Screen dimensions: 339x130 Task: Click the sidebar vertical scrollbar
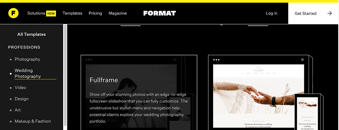tap(65, 75)
